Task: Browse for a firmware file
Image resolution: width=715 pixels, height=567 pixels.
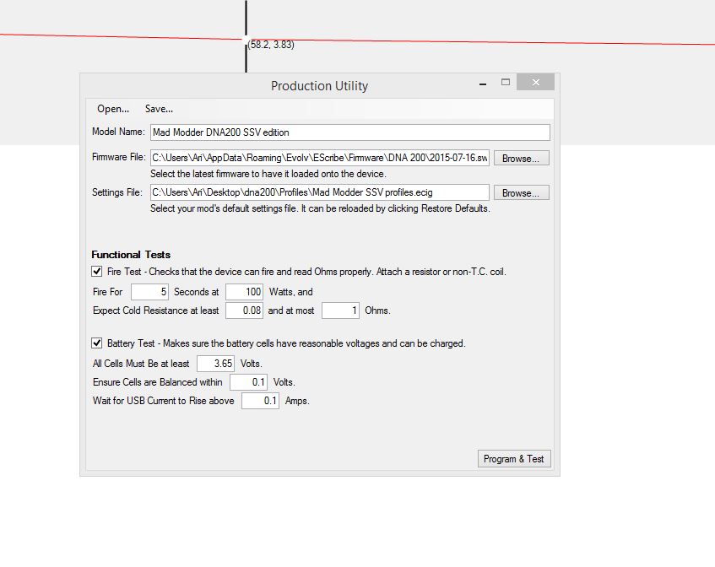Action: click(x=521, y=158)
